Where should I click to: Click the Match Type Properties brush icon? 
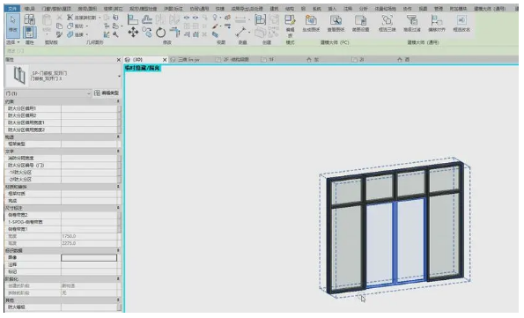pos(60,34)
